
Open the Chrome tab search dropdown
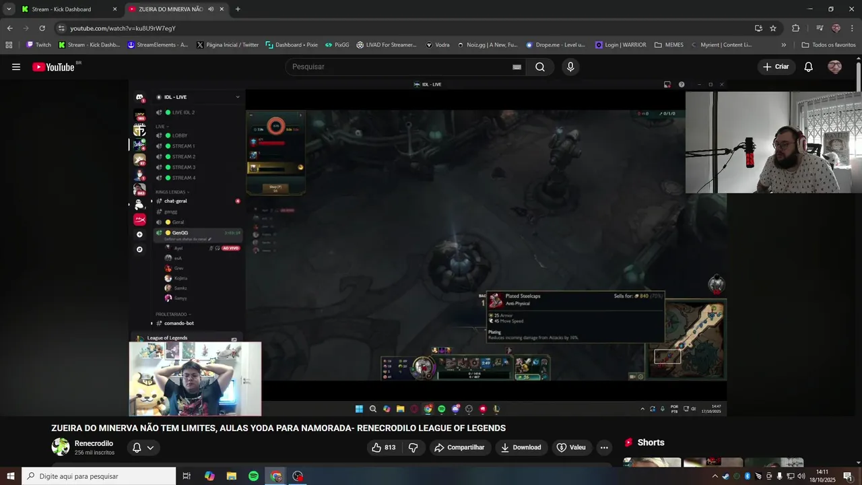(9, 9)
